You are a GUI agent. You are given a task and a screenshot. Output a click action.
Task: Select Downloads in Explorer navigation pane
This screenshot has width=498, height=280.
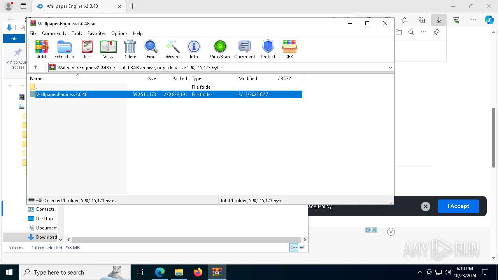tap(43, 237)
